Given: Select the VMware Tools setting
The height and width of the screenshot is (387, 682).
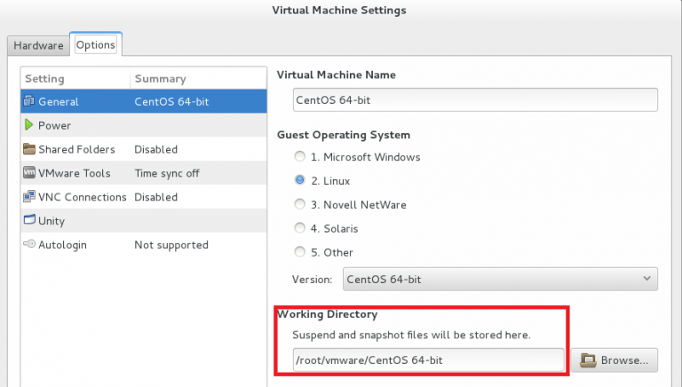Looking at the screenshot, I should pos(144,173).
